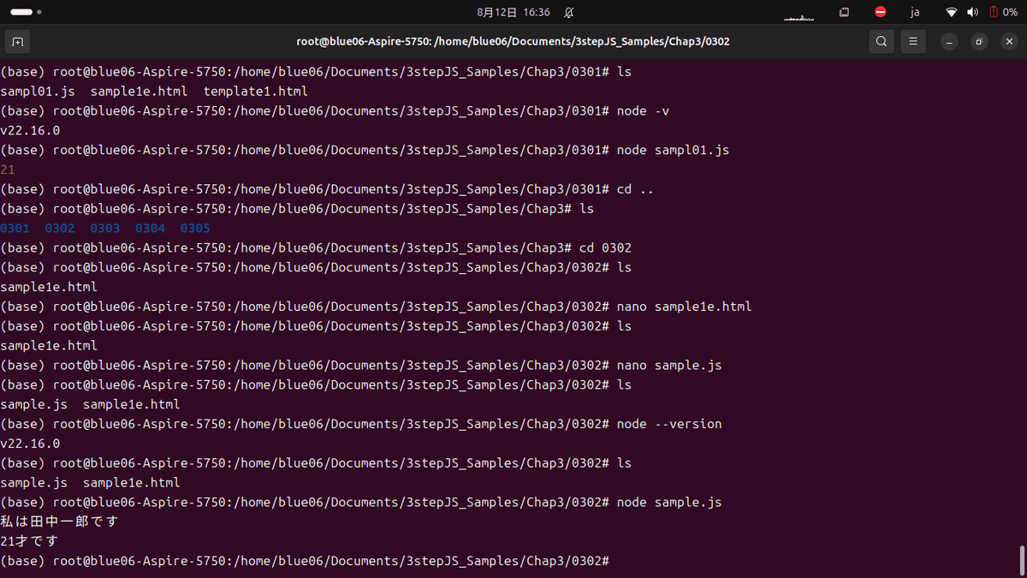The width and height of the screenshot is (1027, 578).
Task: Open the hamburger menu in the terminal header
Action: 912,41
